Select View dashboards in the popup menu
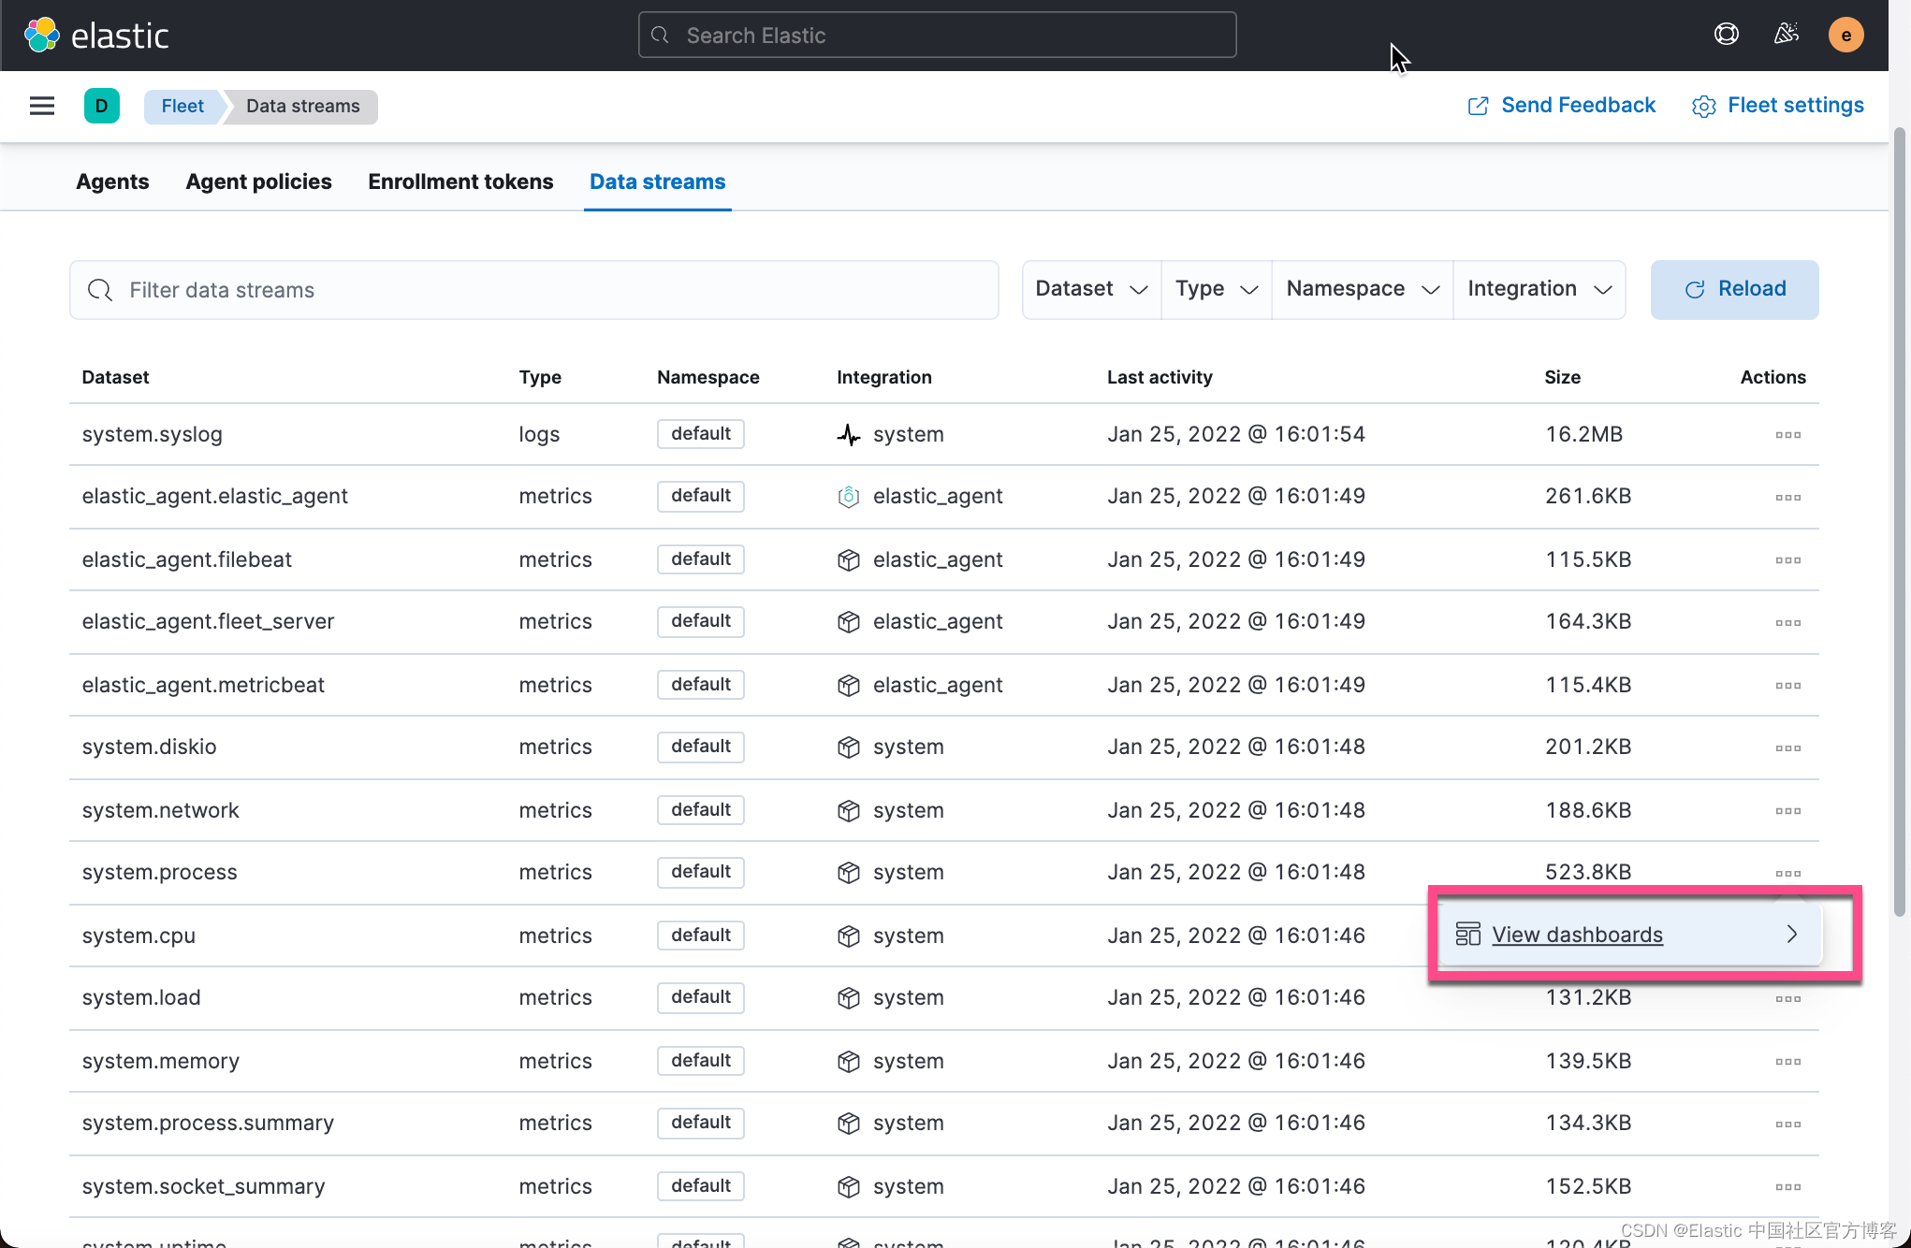The width and height of the screenshot is (1911, 1248). (x=1577, y=935)
